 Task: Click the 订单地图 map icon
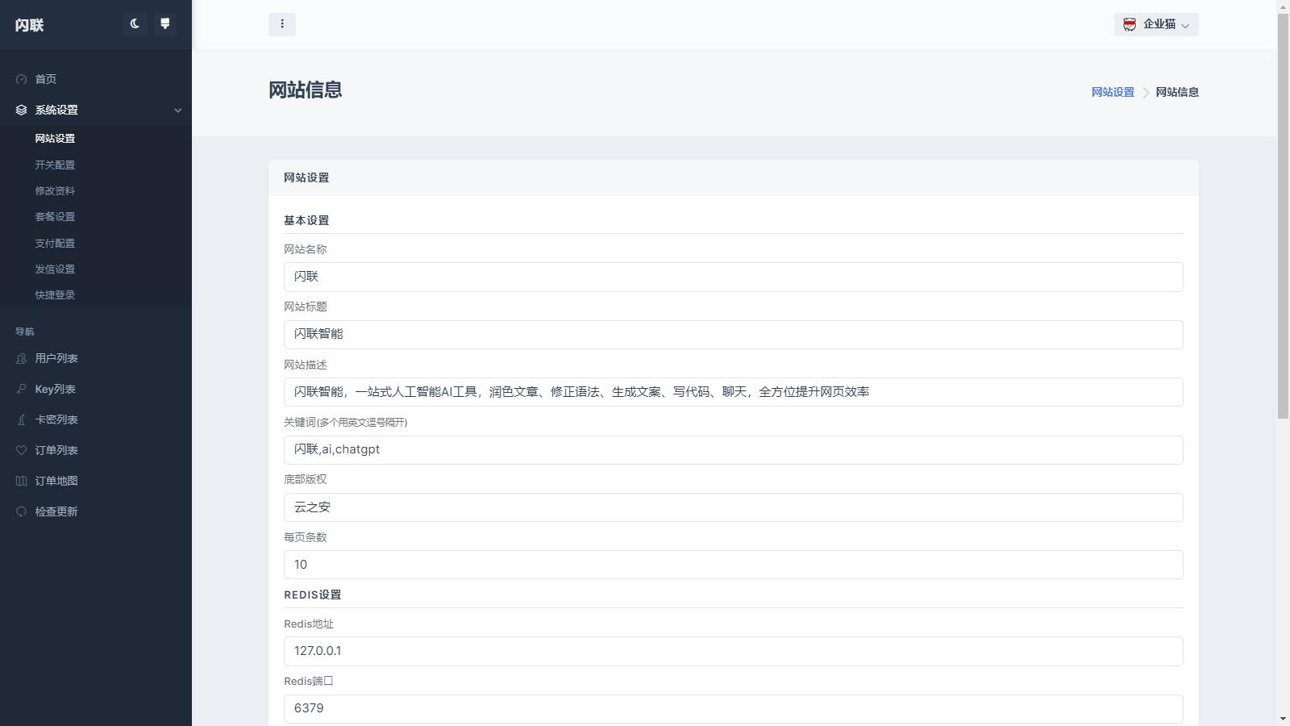pyautogui.click(x=20, y=481)
